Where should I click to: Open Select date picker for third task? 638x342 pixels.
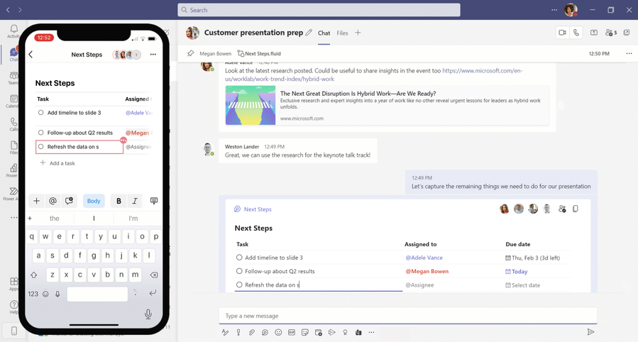coord(523,285)
